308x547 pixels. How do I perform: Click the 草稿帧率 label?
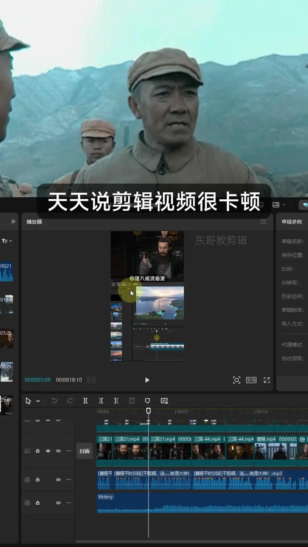coord(293,310)
